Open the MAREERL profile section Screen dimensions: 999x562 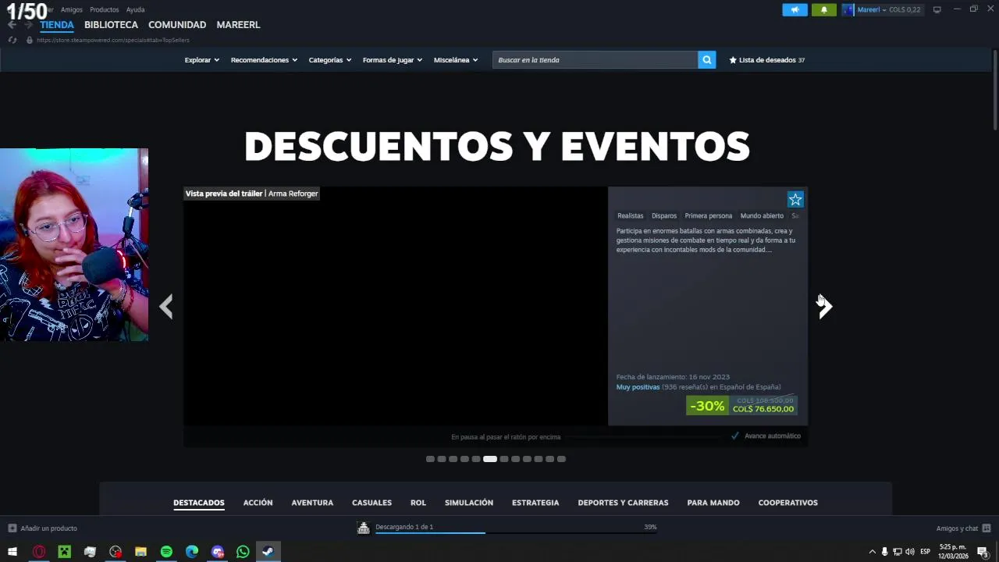[238, 25]
